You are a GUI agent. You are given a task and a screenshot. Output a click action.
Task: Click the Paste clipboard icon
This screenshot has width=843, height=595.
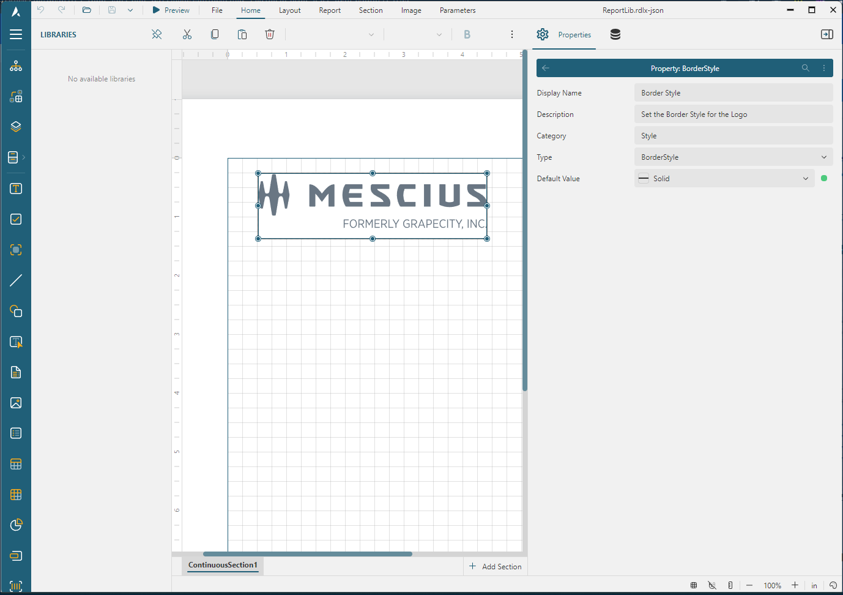(242, 34)
